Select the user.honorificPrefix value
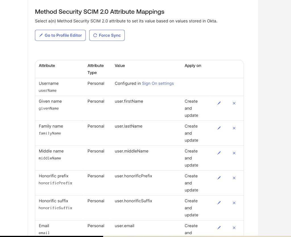The height and width of the screenshot is (237, 291). click(133, 176)
